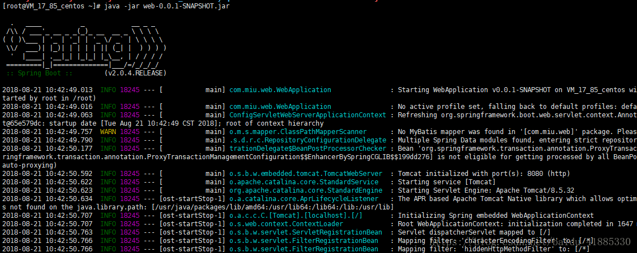Click the '(v2.0.4.RELEASE)' version text
This screenshot has height=253, width=637.
click(x=135, y=73)
